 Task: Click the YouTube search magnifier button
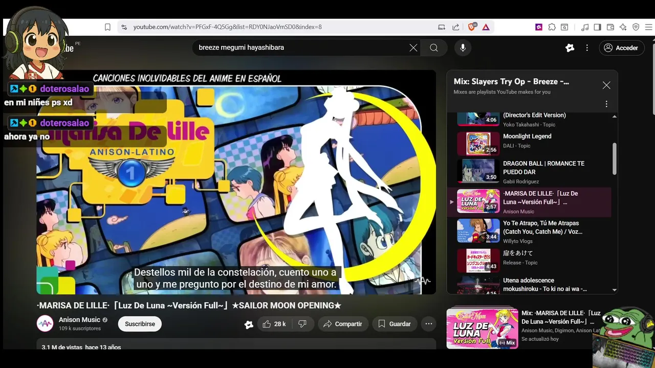434,48
